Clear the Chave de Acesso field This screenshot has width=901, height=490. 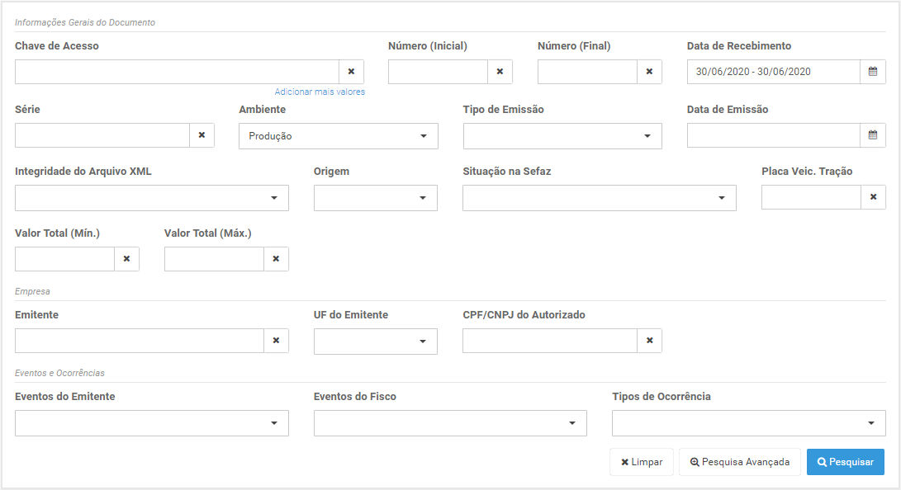351,72
